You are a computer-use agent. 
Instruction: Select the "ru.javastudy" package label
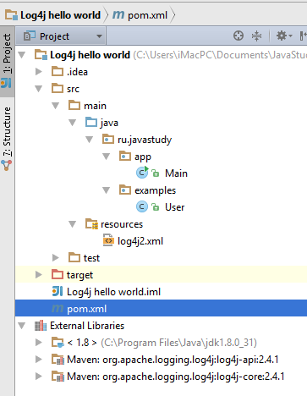(x=145, y=140)
